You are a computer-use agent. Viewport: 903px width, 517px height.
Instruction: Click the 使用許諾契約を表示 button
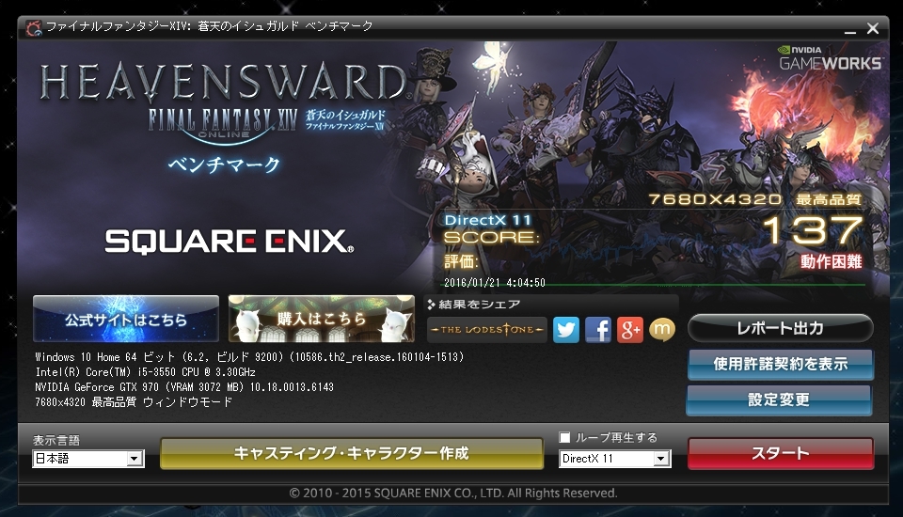781,364
